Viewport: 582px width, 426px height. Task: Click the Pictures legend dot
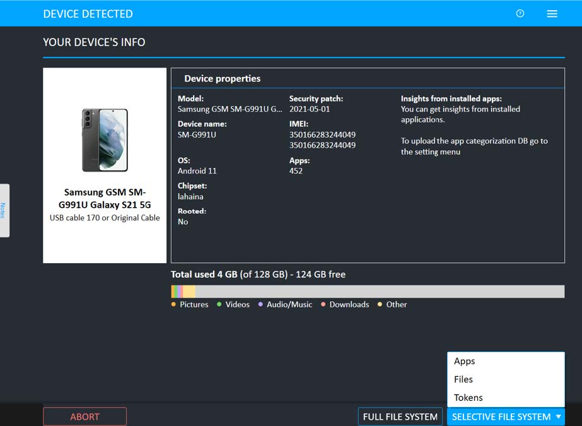(x=173, y=304)
